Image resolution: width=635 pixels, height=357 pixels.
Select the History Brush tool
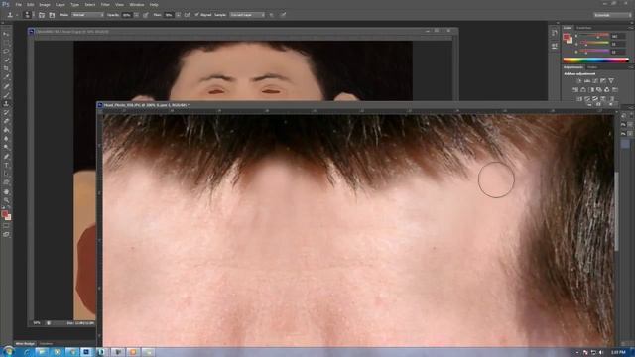coord(6,112)
